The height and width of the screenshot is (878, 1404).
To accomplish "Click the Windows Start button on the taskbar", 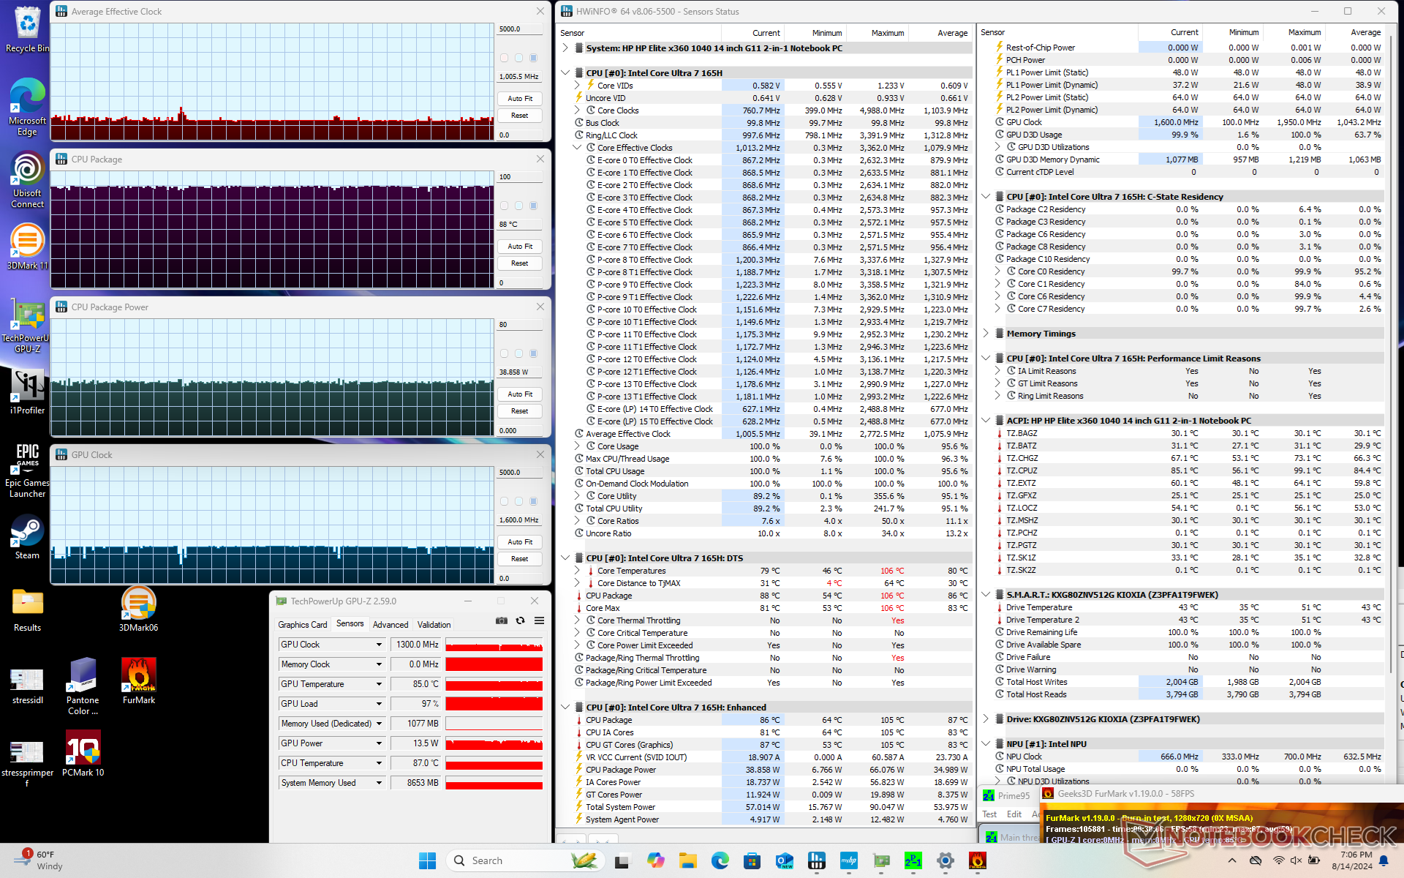I will point(428,860).
